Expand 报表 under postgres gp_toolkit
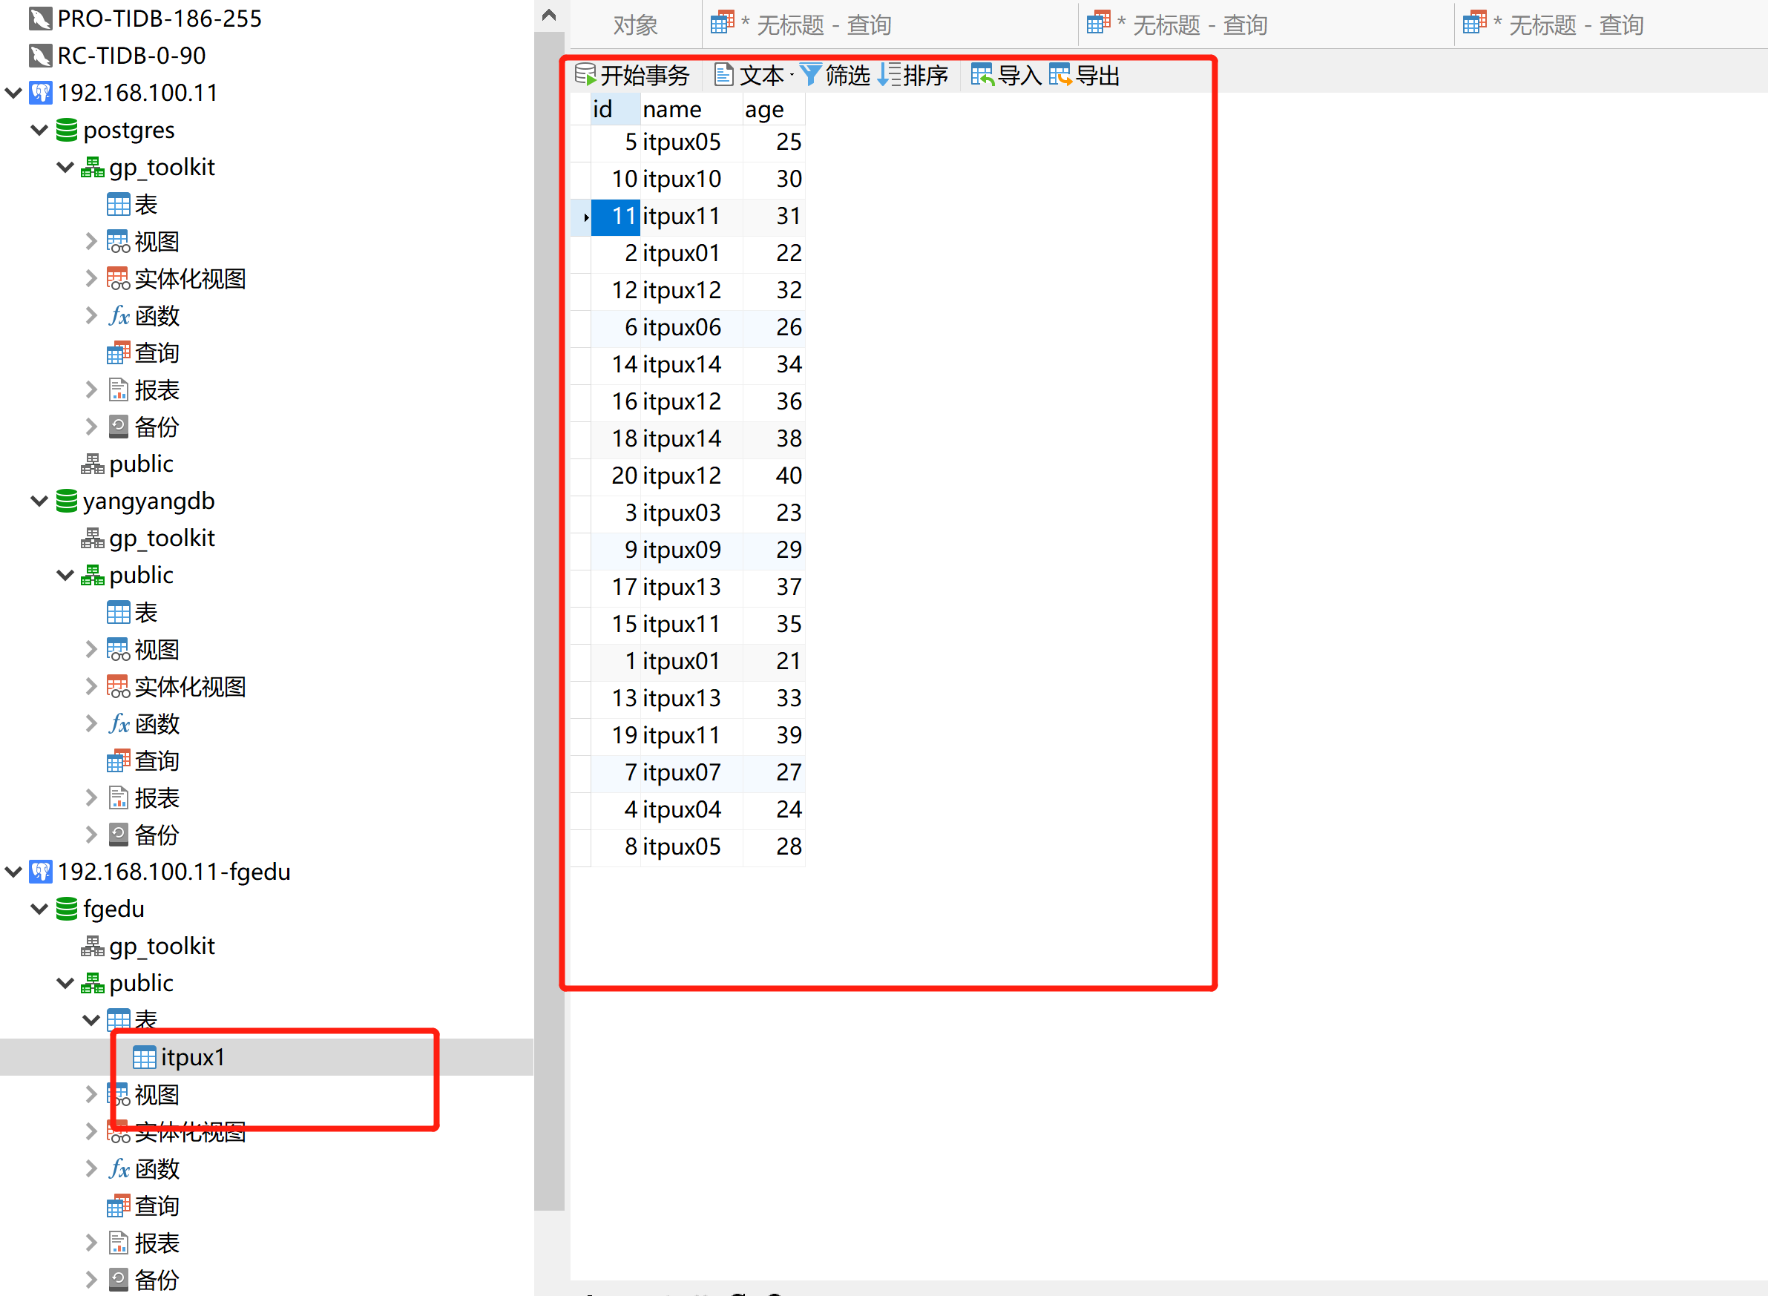Image resolution: width=1768 pixels, height=1296 pixels. point(91,390)
